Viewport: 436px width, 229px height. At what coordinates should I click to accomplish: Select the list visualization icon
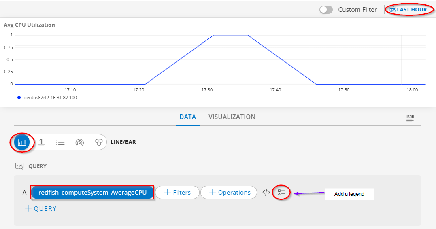[60, 142]
